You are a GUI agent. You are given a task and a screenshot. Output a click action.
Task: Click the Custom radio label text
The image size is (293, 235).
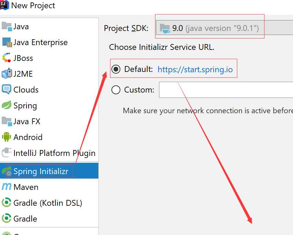coord(139,90)
